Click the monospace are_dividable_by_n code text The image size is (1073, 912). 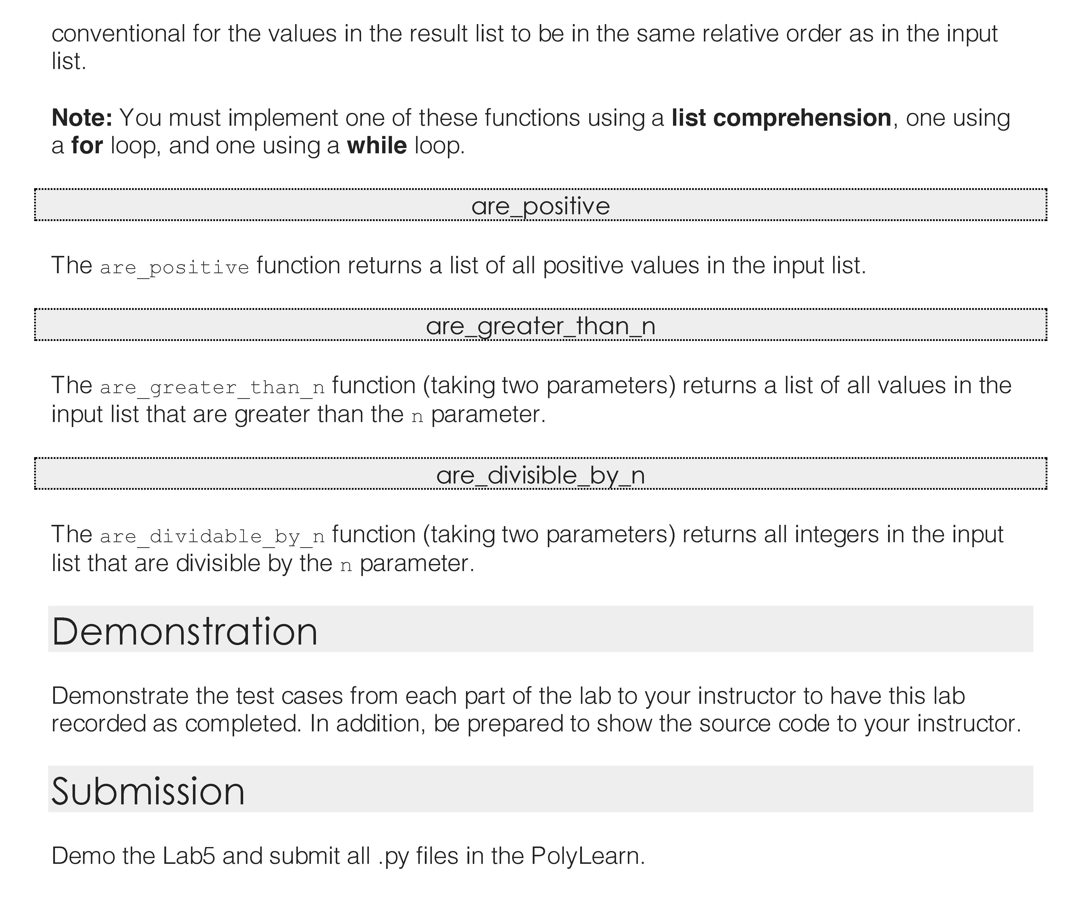coord(212,536)
